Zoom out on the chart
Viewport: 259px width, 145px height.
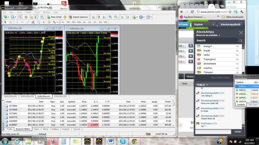(116, 17)
